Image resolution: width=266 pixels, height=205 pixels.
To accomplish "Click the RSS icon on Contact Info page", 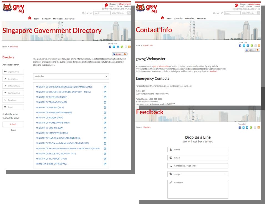I will 259,45.
